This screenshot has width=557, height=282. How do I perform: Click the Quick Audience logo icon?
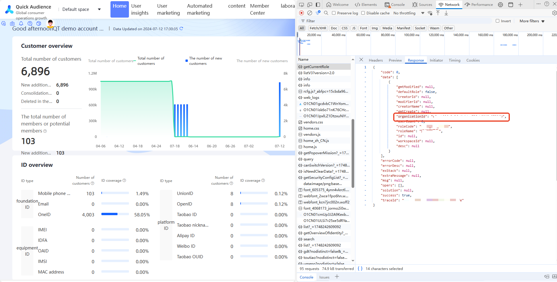[x=9, y=9]
